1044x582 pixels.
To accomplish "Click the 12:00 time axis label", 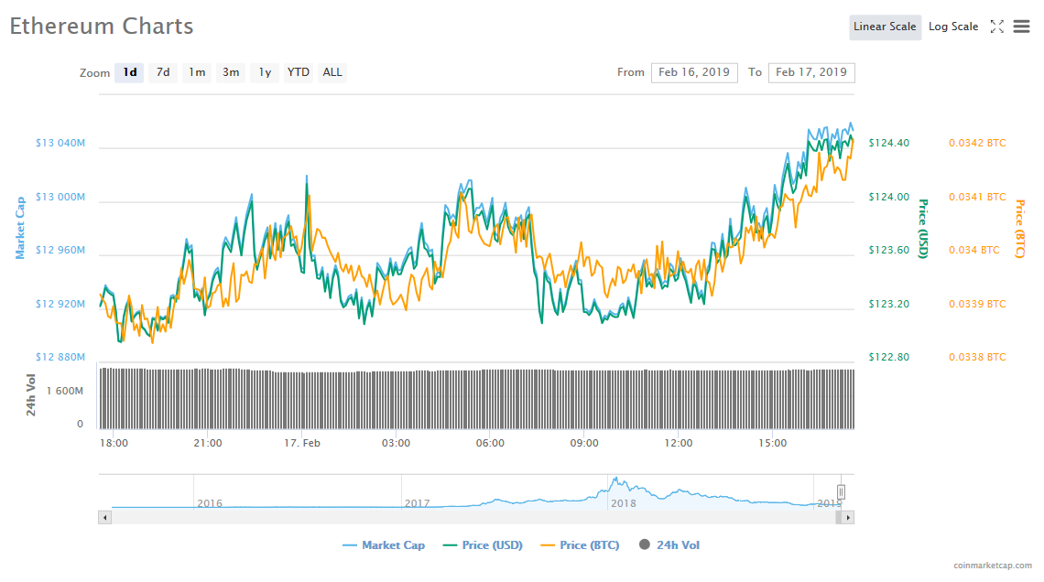I will click(679, 443).
